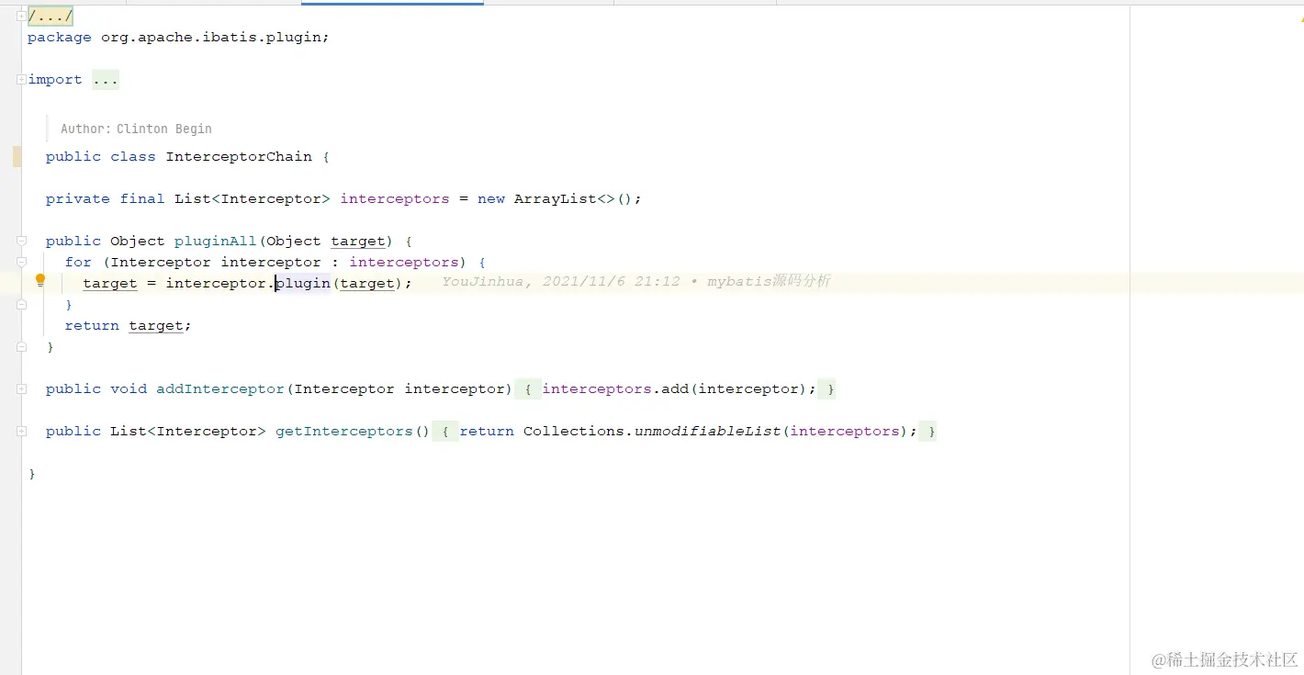Unfold the closing brace placeholder after unmodifiableList(interceptors);
Viewport: 1304px width, 675px height.
(x=929, y=432)
